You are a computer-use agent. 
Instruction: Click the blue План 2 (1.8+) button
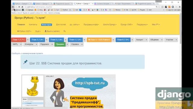click(x=37, y=40)
